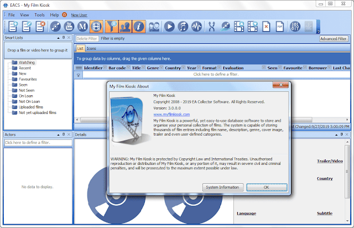
Task: Click the Trailer/Video label
Action: pos(330,161)
